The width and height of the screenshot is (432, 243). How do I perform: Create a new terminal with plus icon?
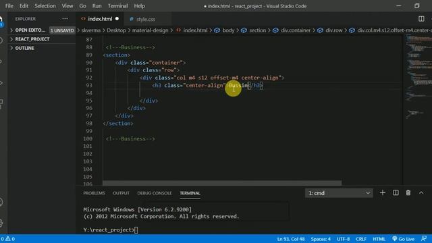(383, 193)
